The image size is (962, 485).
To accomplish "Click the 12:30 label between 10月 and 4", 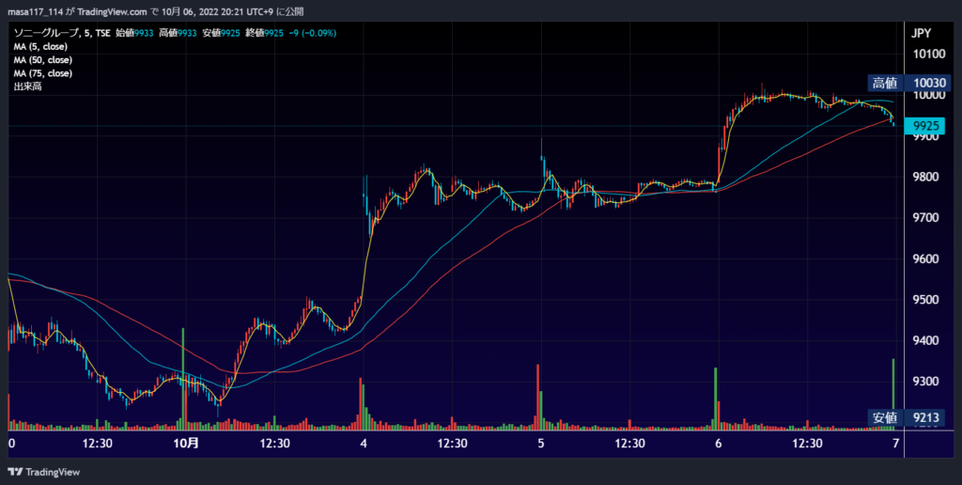I will [275, 444].
